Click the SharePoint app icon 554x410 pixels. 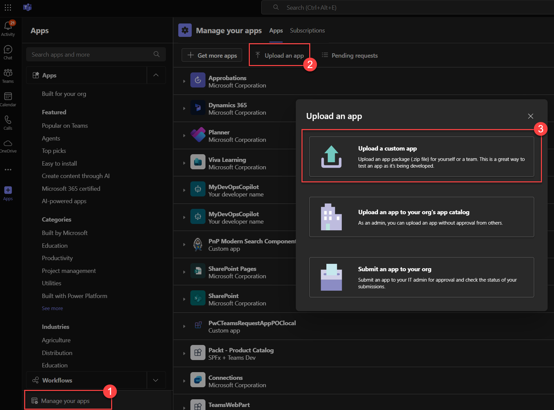tap(198, 298)
